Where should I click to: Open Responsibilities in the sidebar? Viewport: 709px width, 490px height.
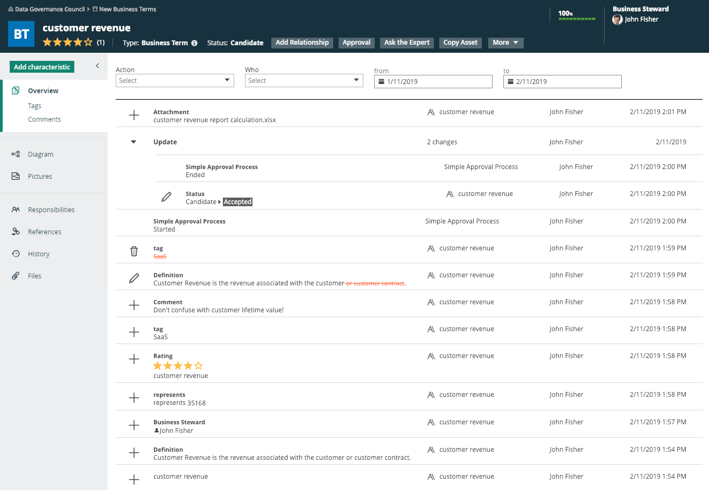(51, 210)
